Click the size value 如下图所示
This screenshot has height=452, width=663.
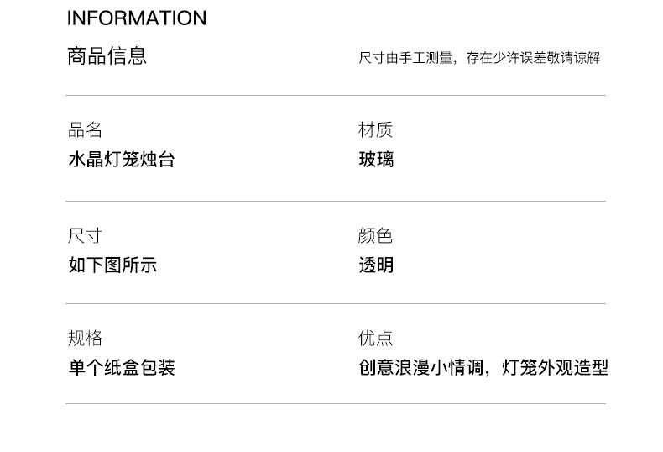112,265
